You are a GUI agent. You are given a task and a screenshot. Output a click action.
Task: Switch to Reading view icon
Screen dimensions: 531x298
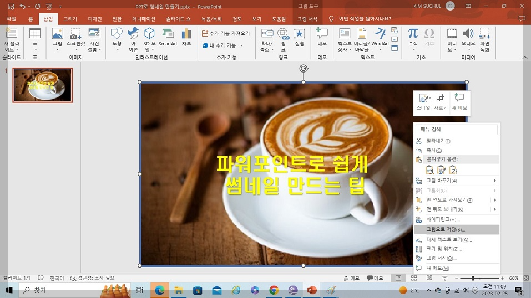pos(429,278)
